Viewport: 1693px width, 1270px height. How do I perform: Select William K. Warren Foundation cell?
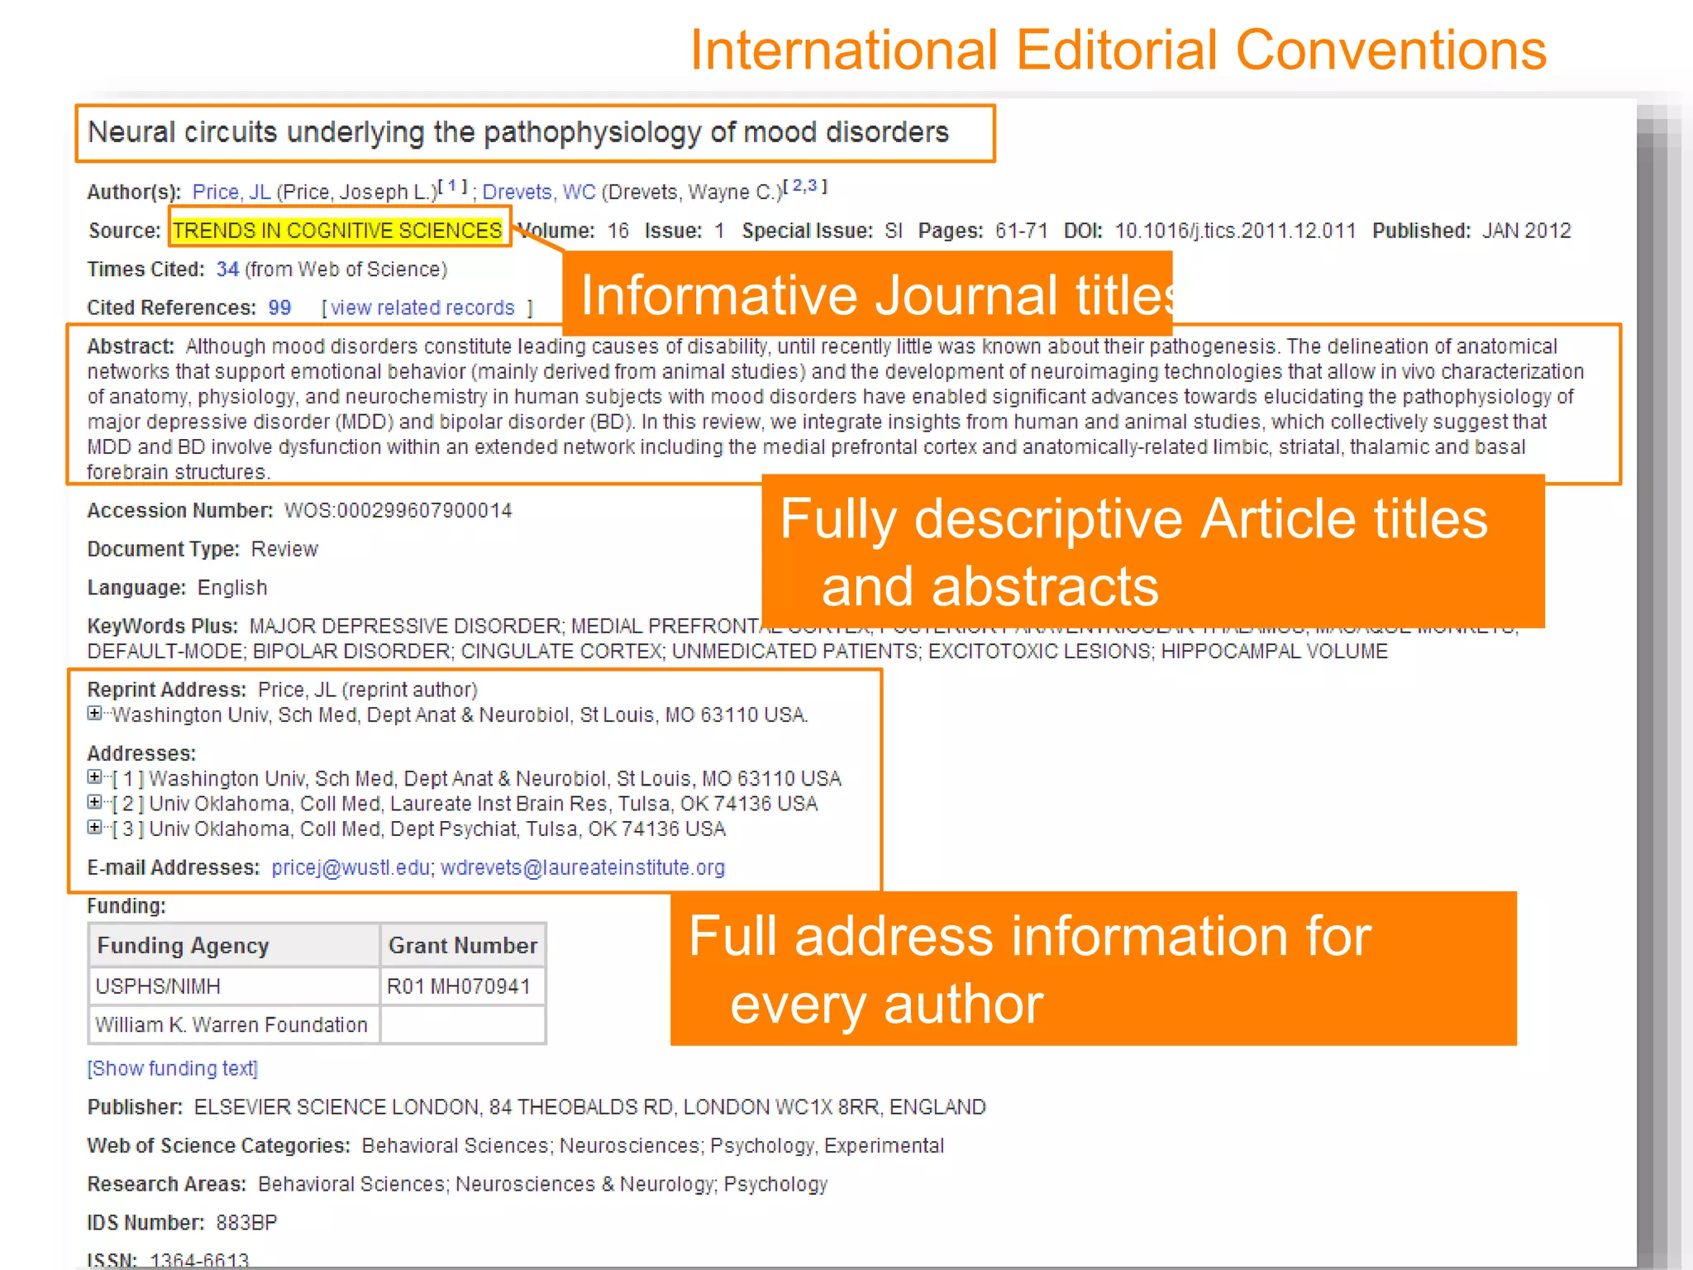[234, 1024]
